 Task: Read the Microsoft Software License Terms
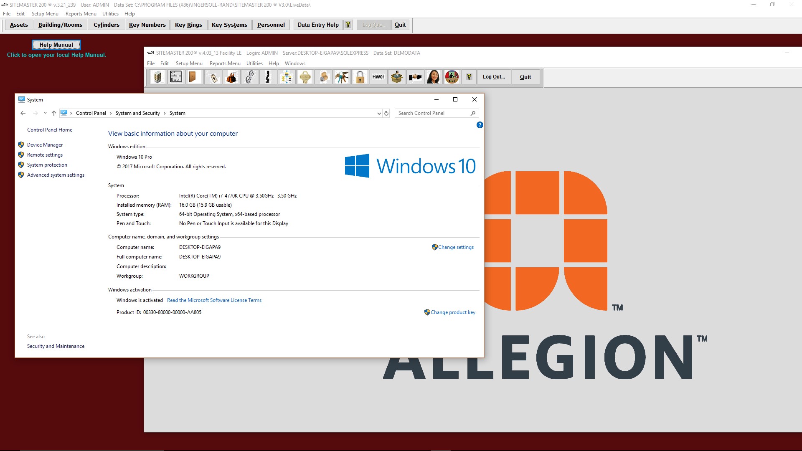coord(214,300)
